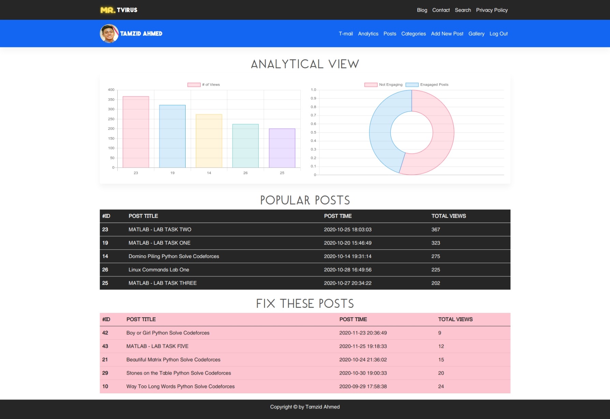The height and width of the screenshot is (419, 610).
Task: Click the MR. TVIRUS site logo
Action: [119, 10]
